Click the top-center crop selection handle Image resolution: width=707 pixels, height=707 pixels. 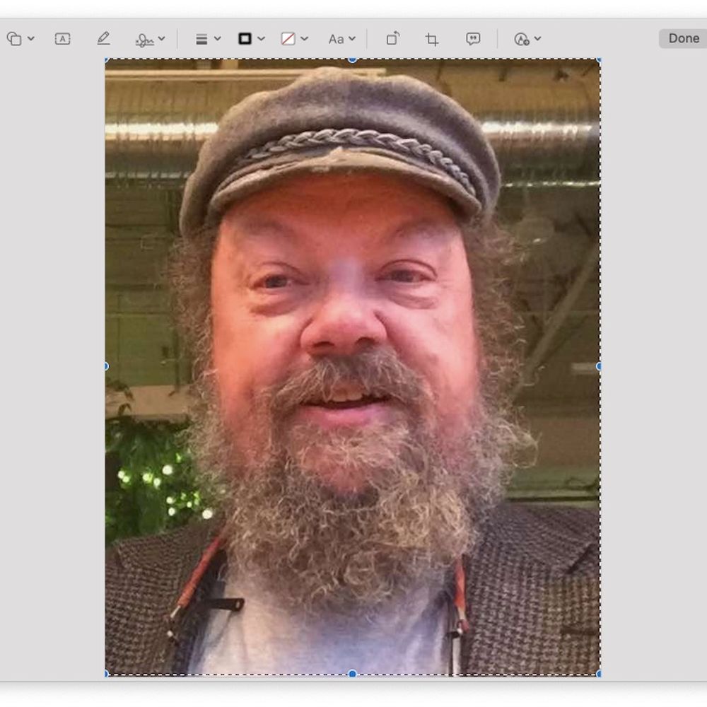(353, 59)
